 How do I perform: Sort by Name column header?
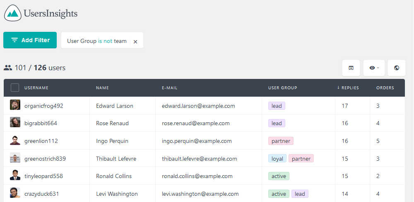click(x=102, y=88)
